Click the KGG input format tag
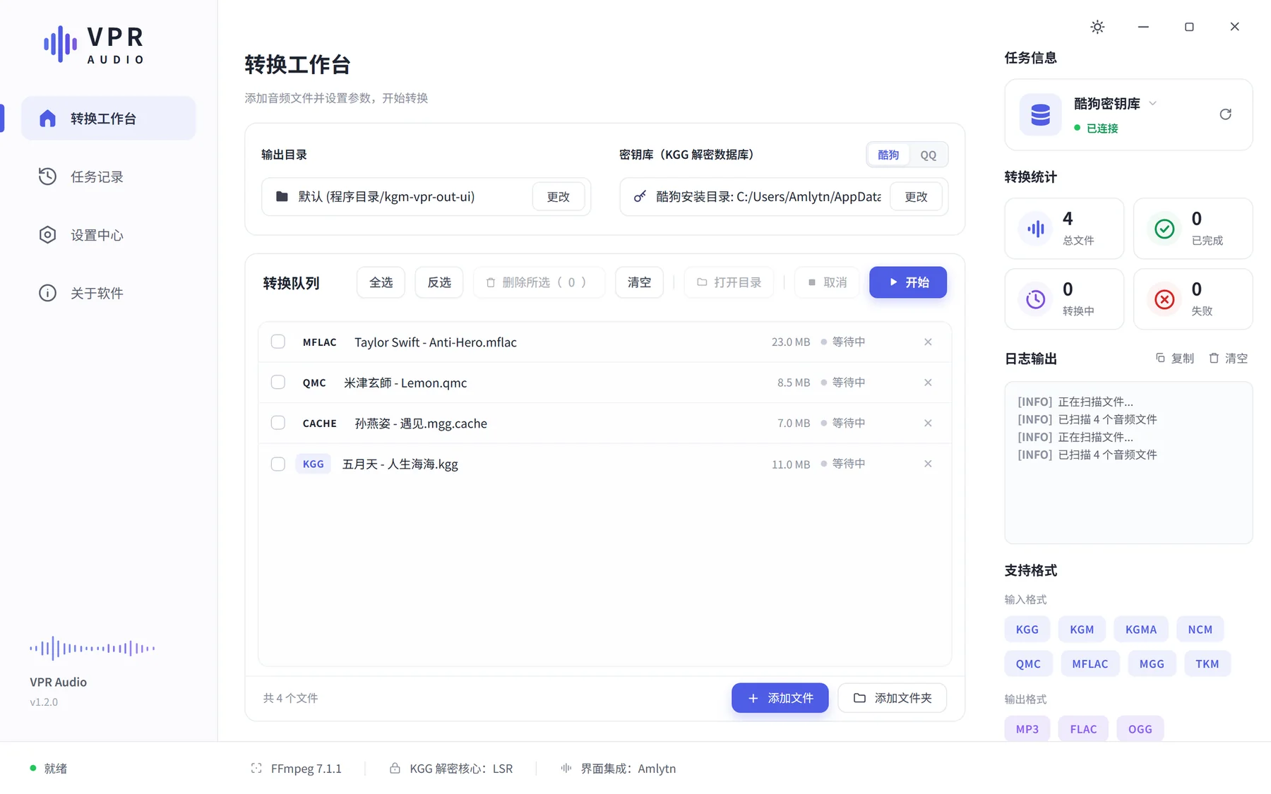The width and height of the screenshot is (1271, 794). pyautogui.click(x=1027, y=630)
